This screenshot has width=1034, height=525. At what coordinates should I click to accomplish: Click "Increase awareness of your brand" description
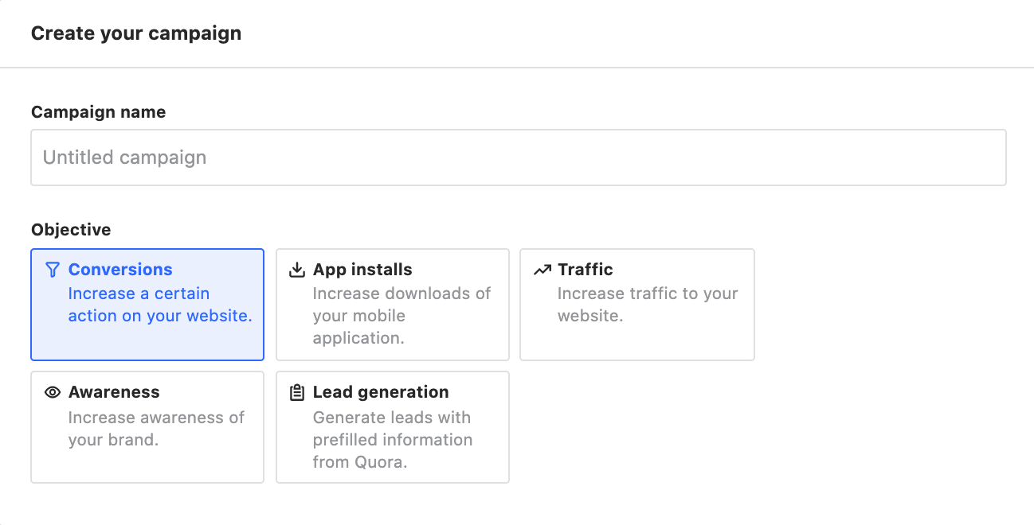click(x=156, y=429)
